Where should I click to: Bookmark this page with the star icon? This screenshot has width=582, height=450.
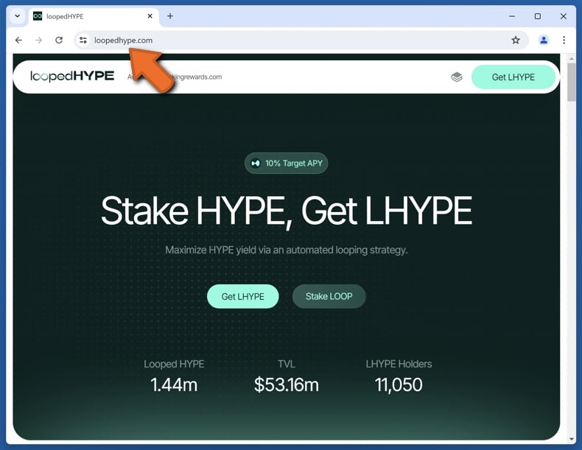tap(516, 40)
